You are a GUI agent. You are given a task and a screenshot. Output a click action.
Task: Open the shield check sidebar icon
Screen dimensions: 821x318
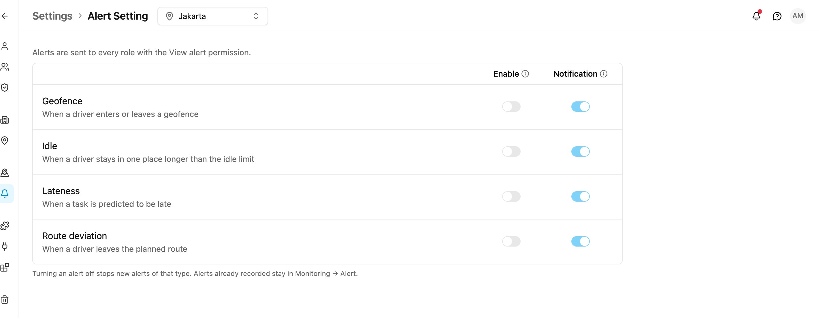point(5,88)
